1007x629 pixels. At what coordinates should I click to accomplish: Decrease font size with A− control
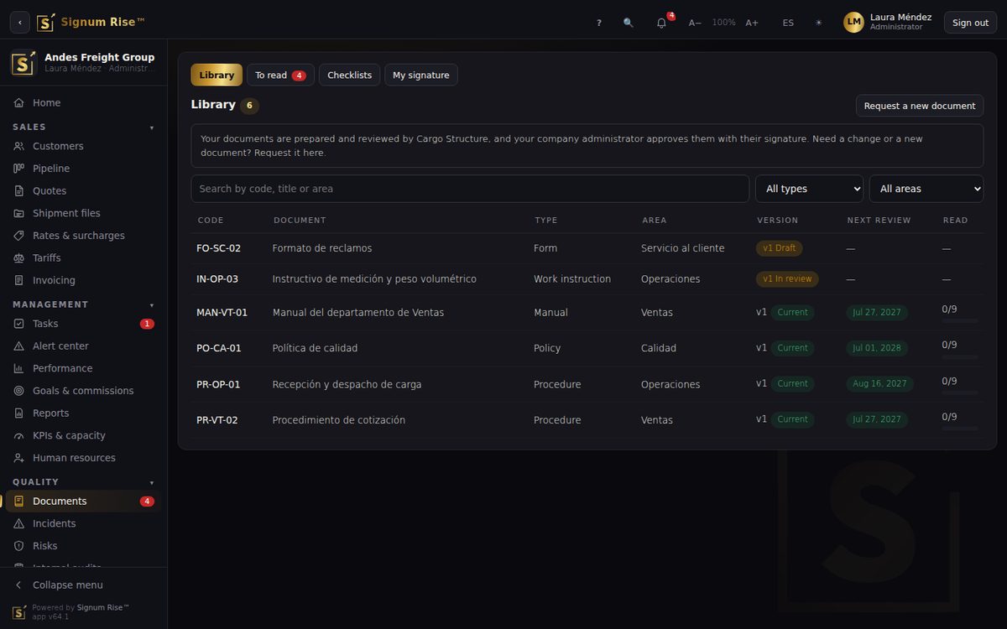[695, 23]
